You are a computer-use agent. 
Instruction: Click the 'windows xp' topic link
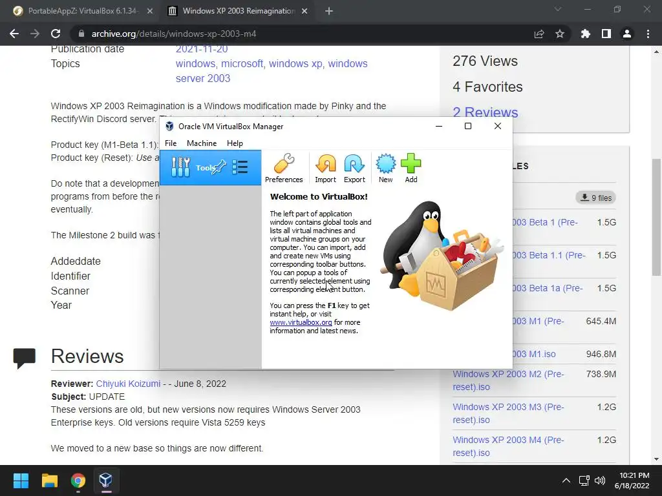[x=295, y=64]
